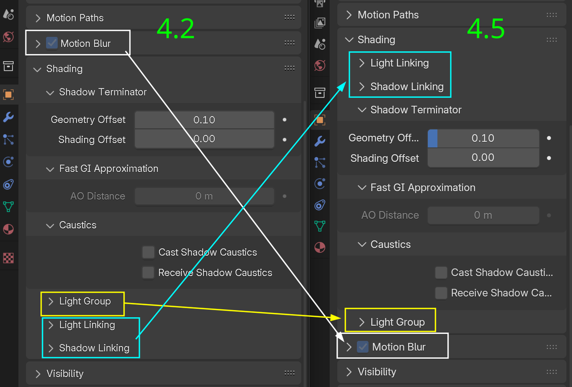Expand Light Linking in 4.5 panel
Screen dimensions: 572x387
[x=362, y=63]
